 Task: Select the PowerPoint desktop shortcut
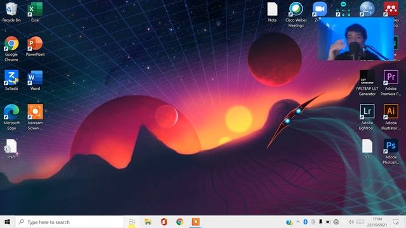point(36,46)
